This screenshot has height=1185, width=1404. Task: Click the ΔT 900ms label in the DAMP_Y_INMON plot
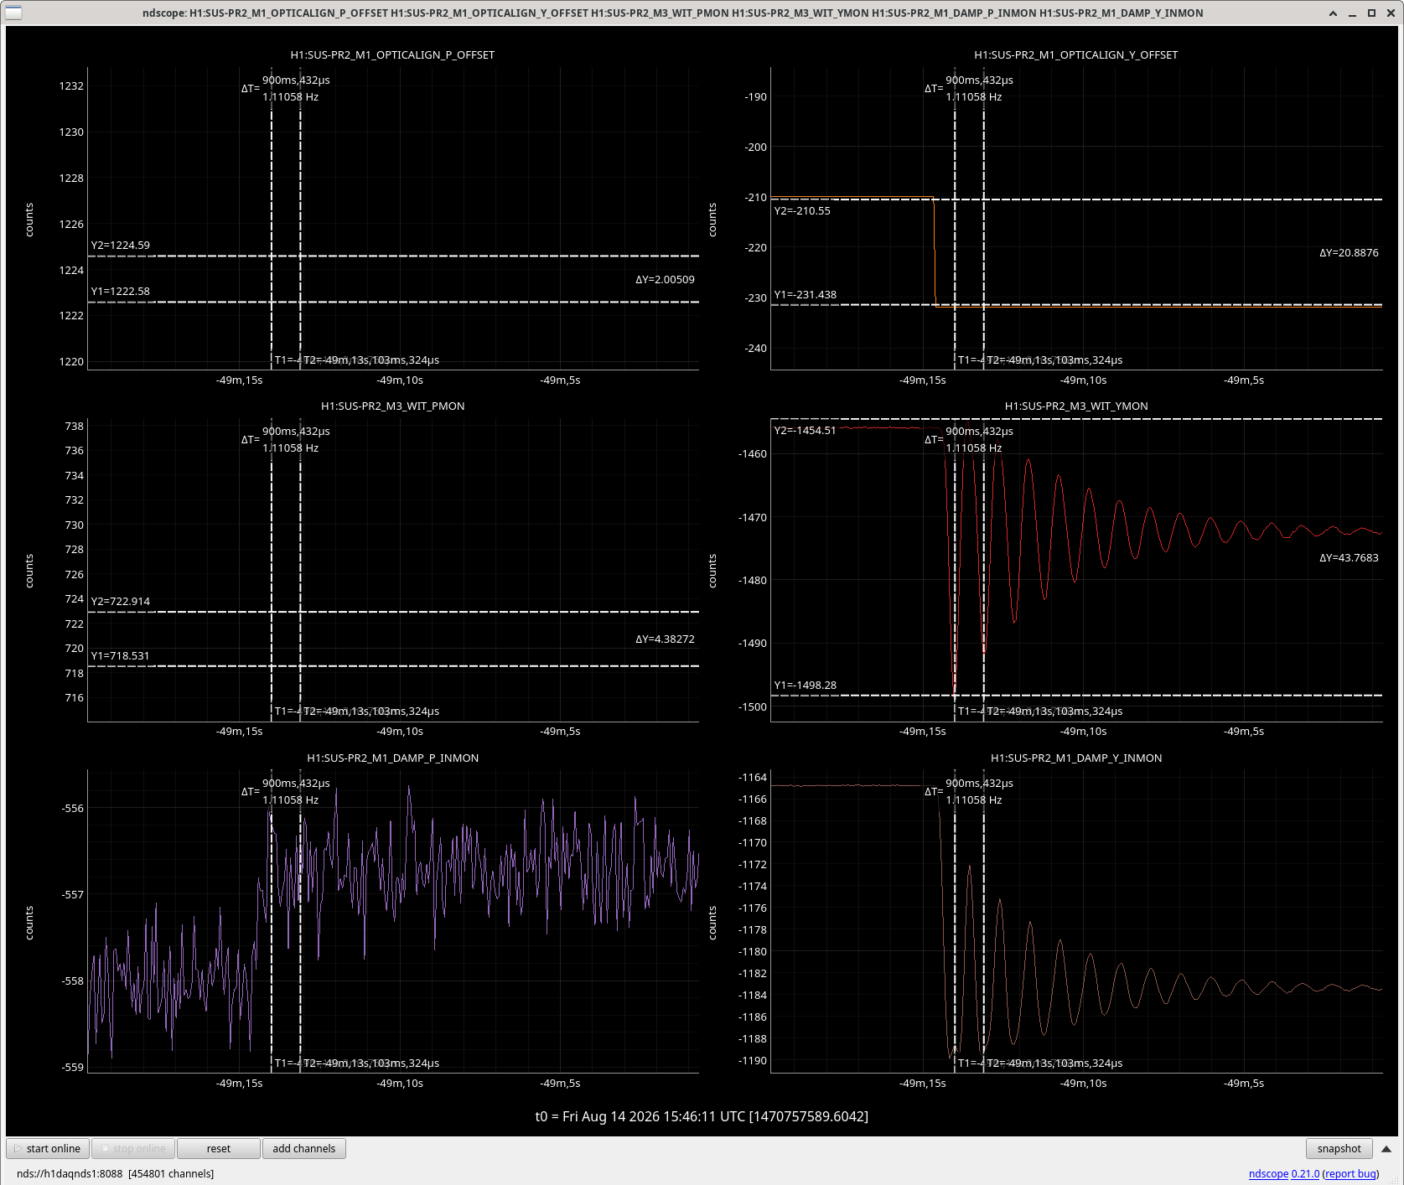[x=969, y=791]
